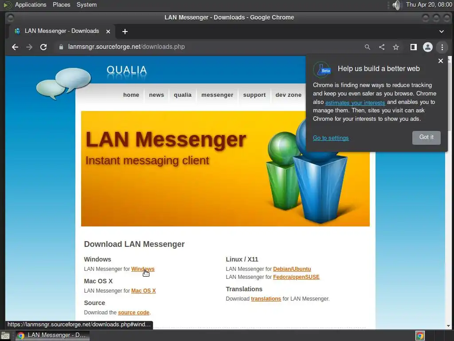Open the dev zone nav item
The image size is (454, 341).
(x=288, y=95)
